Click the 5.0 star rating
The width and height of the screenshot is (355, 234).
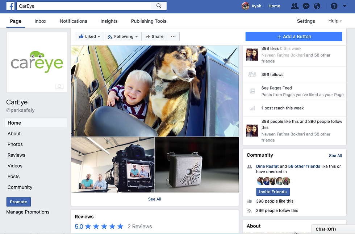click(x=99, y=226)
